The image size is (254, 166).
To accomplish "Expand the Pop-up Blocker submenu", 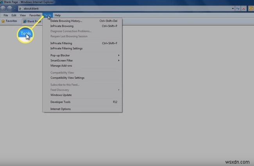I will pyautogui.click(x=82, y=55).
